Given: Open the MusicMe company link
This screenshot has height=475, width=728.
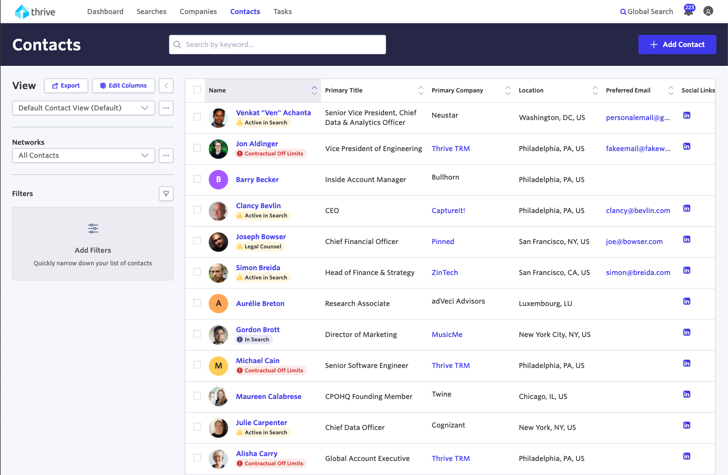Looking at the screenshot, I should click(447, 335).
